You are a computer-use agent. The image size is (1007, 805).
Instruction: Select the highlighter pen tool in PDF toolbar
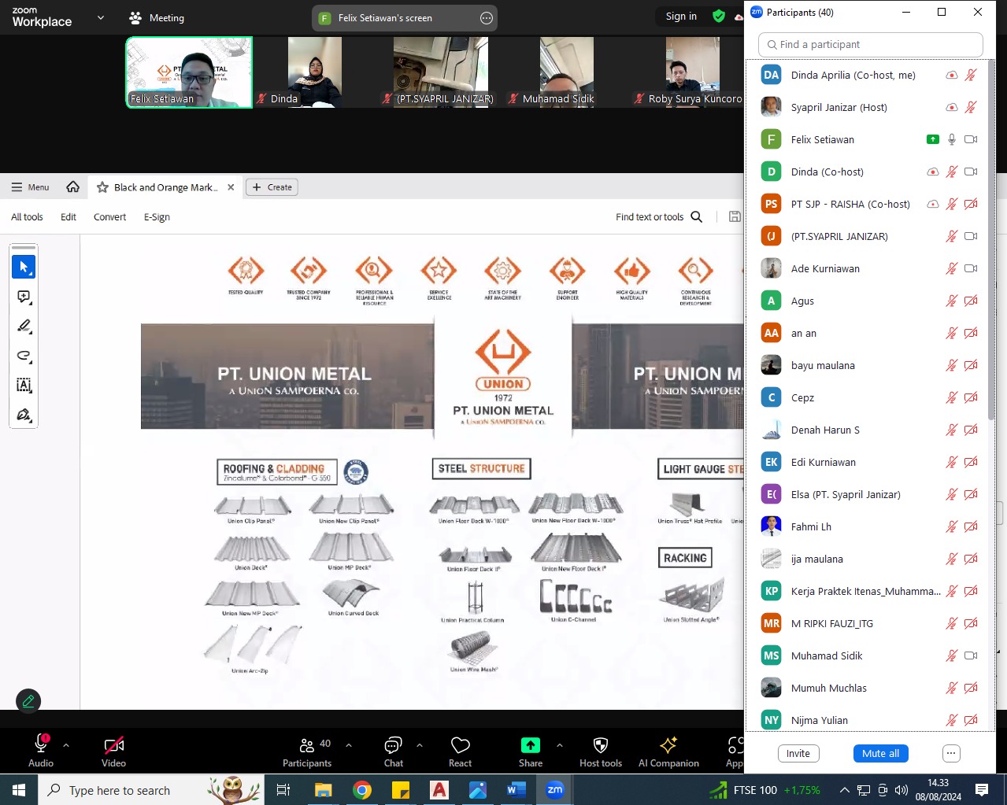(24, 326)
